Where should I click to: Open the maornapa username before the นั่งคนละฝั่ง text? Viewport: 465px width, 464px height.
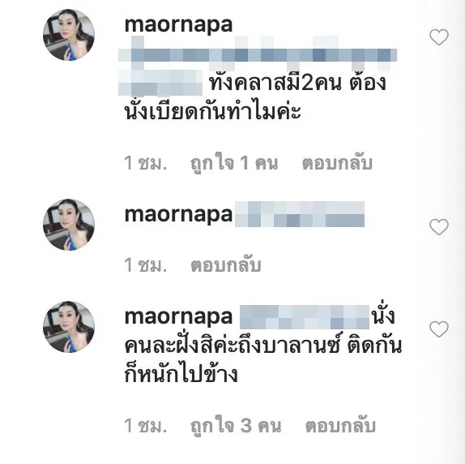click(178, 316)
